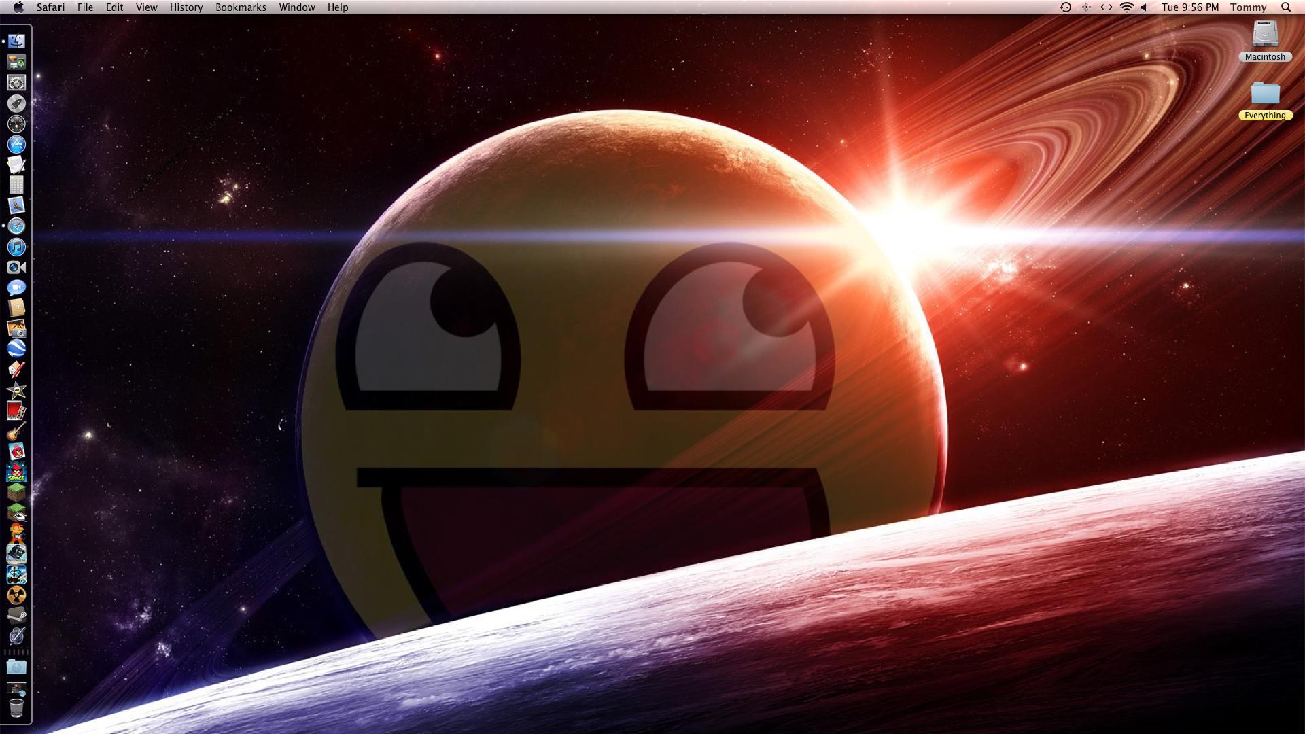Open the Calculator app
The image size is (1305, 734).
point(16,185)
